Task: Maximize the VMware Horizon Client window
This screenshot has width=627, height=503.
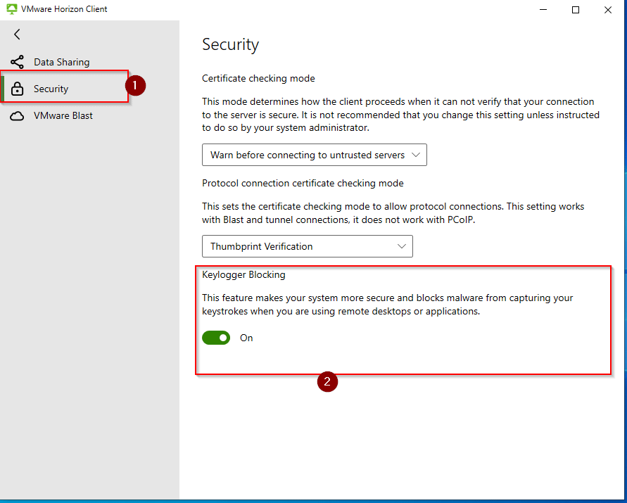Action: tap(576, 10)
